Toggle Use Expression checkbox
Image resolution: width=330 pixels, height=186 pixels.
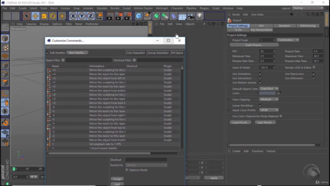[x=314, y=74]
